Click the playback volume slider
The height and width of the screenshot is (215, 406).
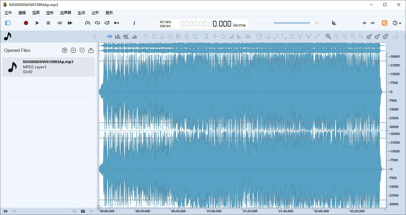click(296, 23)
